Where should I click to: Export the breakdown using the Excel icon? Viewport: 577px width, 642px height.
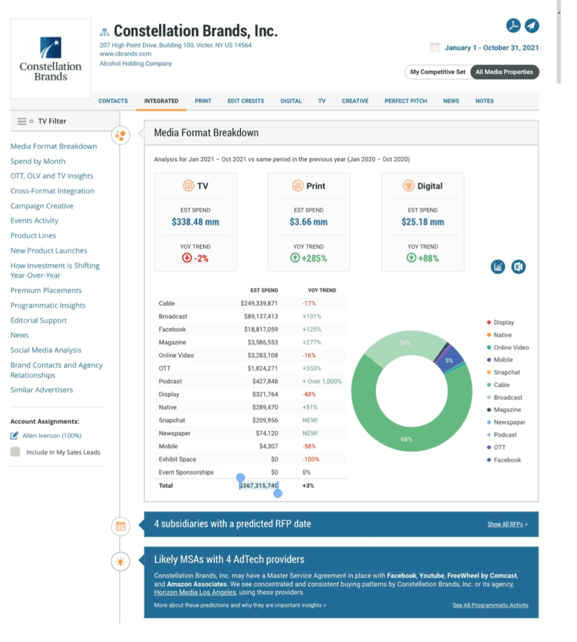(518, 266)
